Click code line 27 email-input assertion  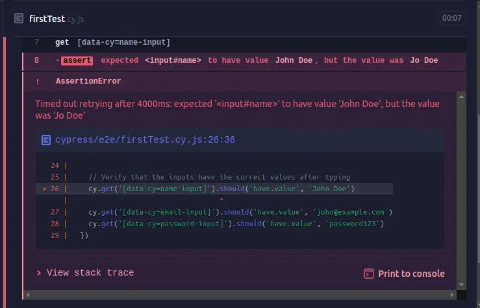click(x=240, y=212)
